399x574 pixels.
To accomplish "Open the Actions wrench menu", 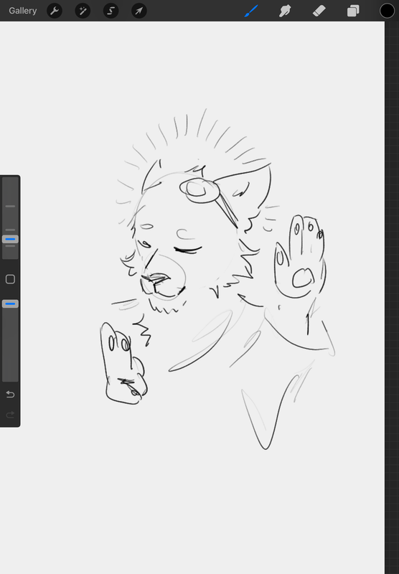I will tap(55, 11).
